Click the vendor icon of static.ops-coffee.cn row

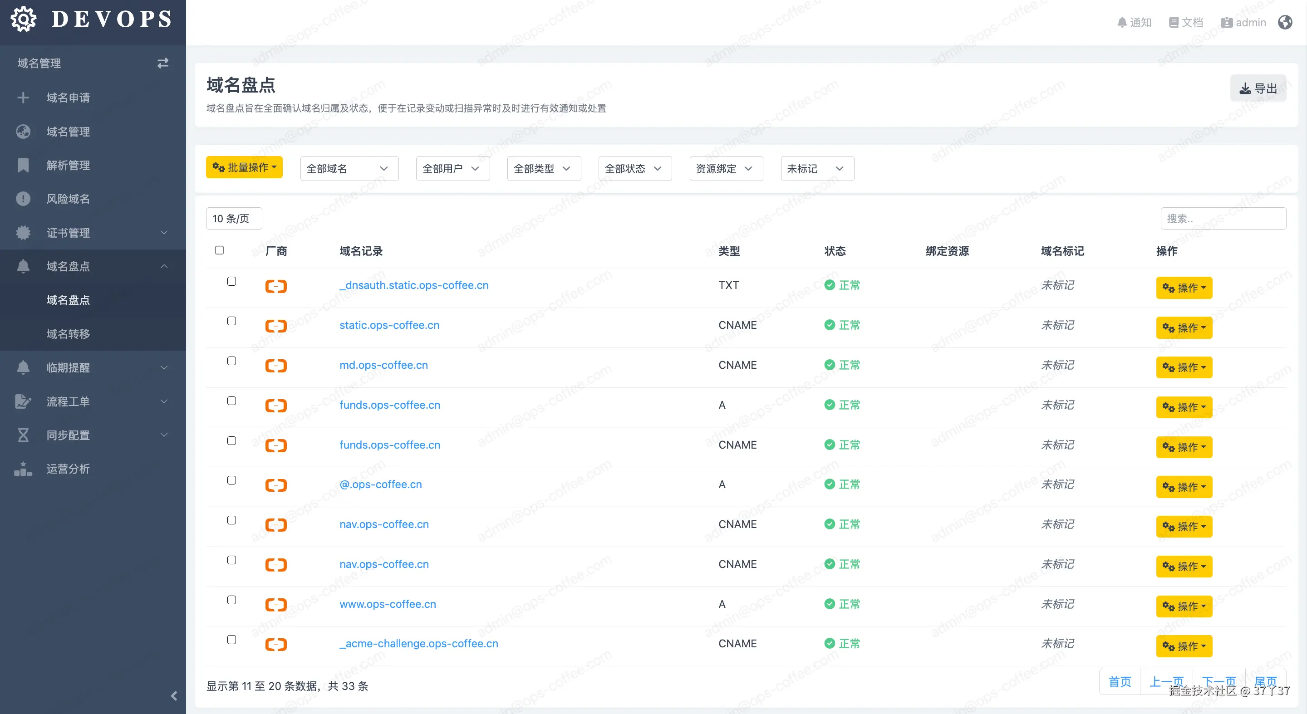pyautogui.click(x=276, y=326)
